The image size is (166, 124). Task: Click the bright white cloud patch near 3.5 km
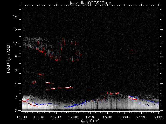(x=68, y=87)
